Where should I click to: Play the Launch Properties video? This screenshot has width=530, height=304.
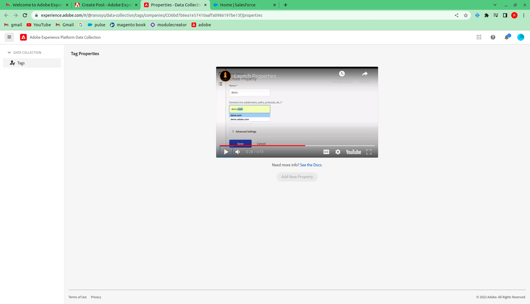click(x=226, y=152)
